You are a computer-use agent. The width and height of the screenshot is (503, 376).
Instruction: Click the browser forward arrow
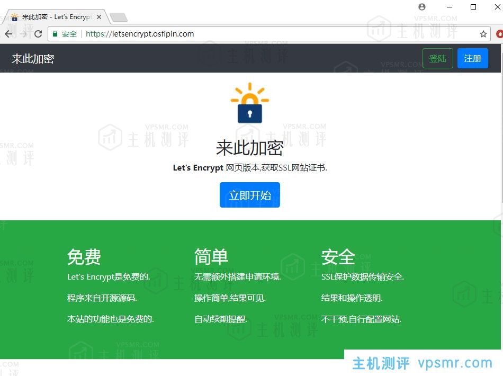23,34
